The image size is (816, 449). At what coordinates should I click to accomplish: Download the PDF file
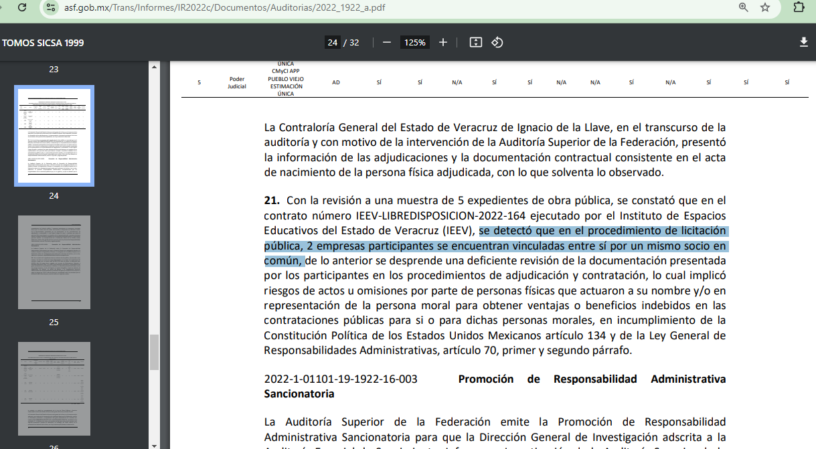[804, 42]
